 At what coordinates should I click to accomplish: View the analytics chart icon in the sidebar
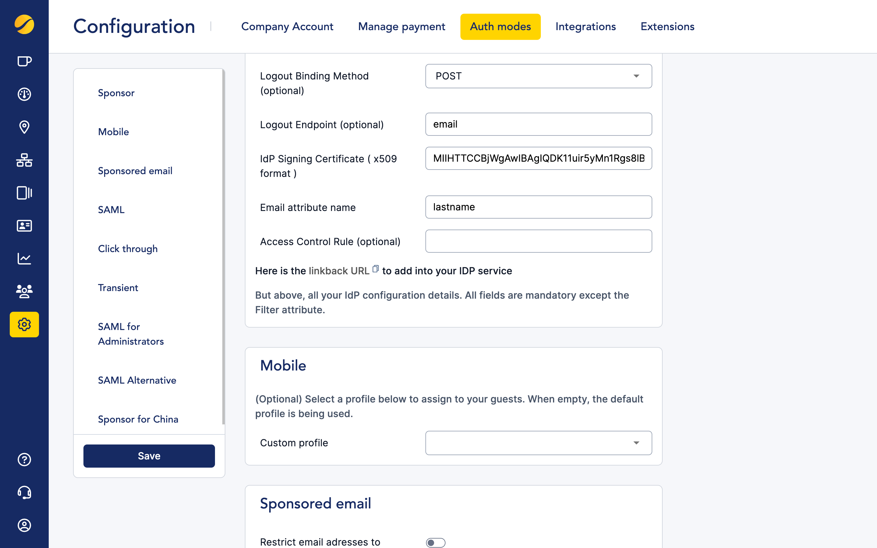[x=24, y=258]
